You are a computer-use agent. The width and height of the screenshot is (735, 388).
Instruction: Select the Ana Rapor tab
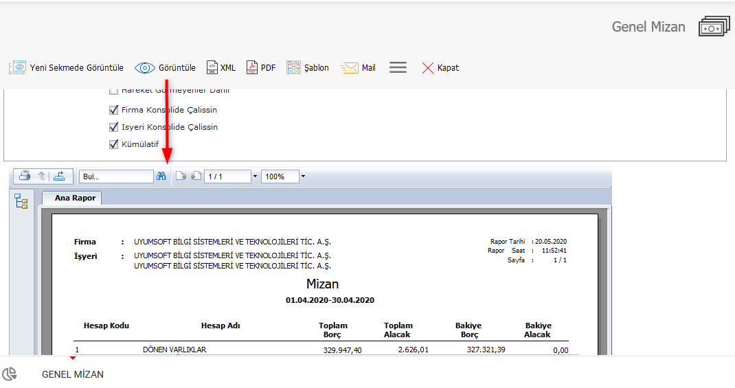[72, 198]
